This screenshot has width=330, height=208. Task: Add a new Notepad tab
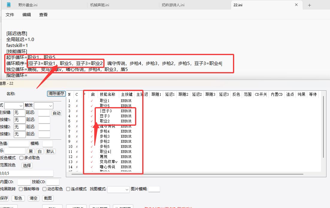309,5
